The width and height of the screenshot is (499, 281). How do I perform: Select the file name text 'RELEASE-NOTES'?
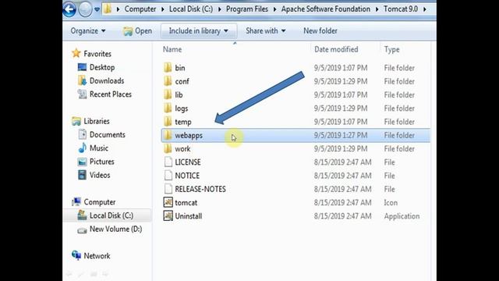(x=200, y=189)
